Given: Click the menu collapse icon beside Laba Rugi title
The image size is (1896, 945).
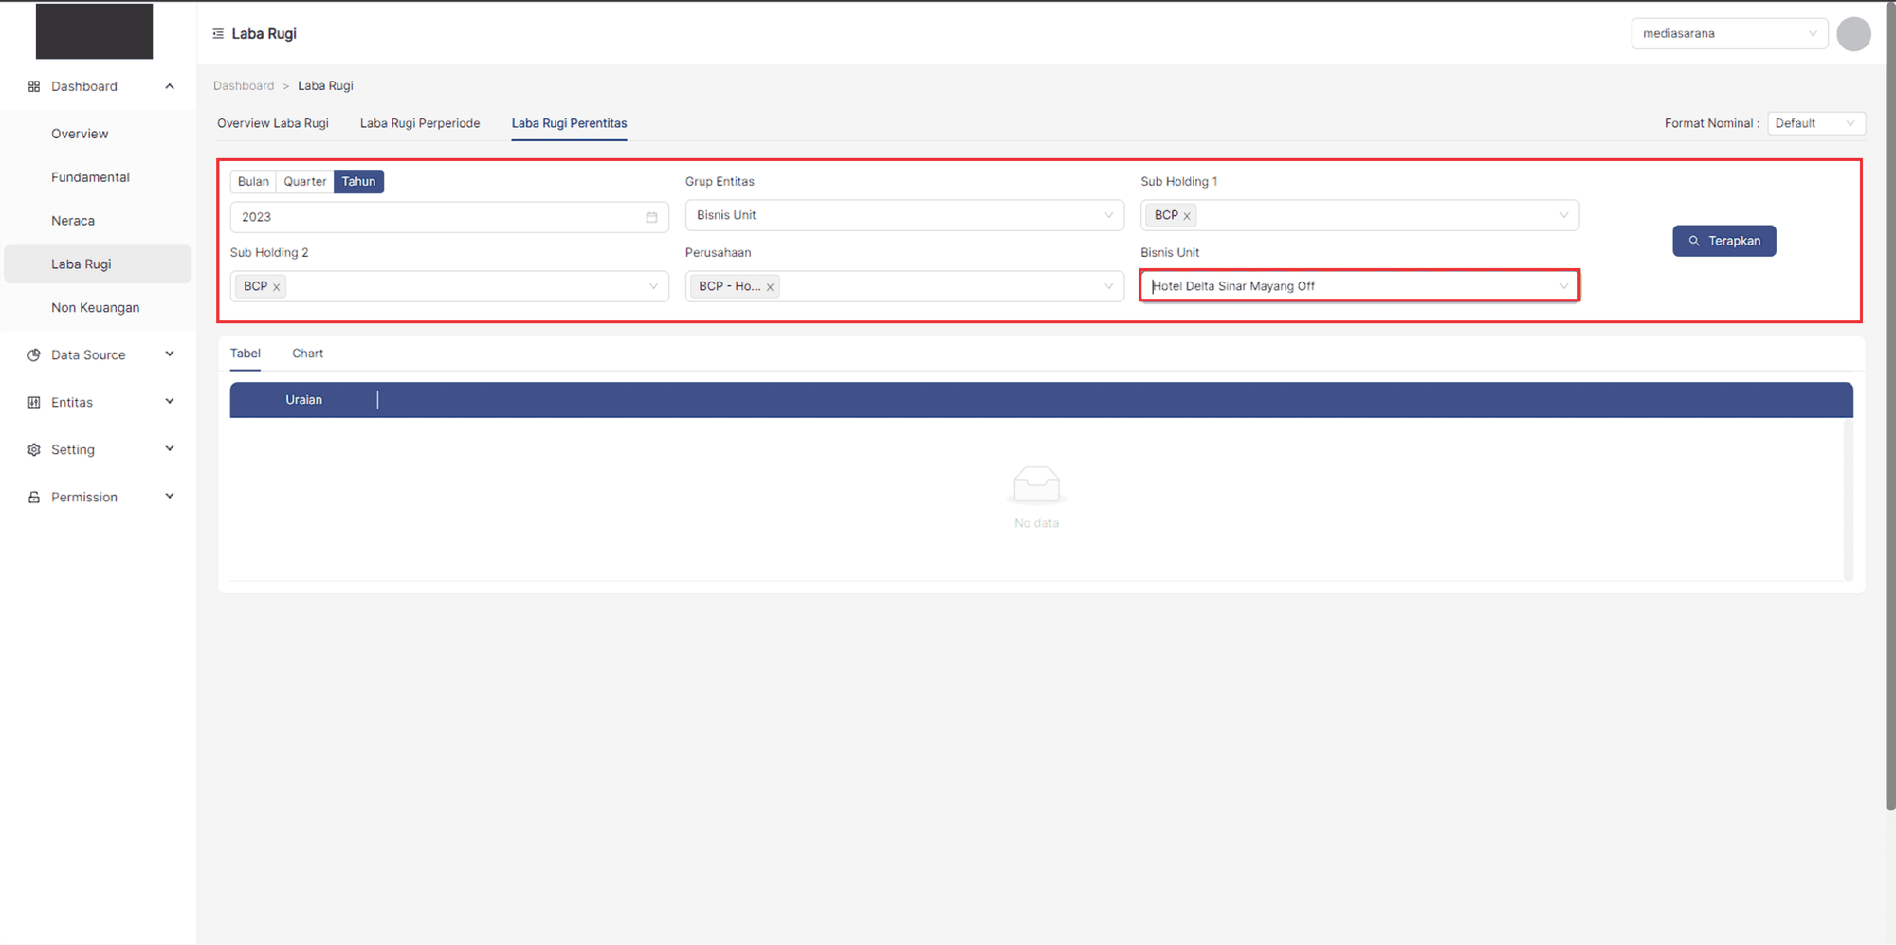Looking at the screenshot, I should [x=218, y=34].
